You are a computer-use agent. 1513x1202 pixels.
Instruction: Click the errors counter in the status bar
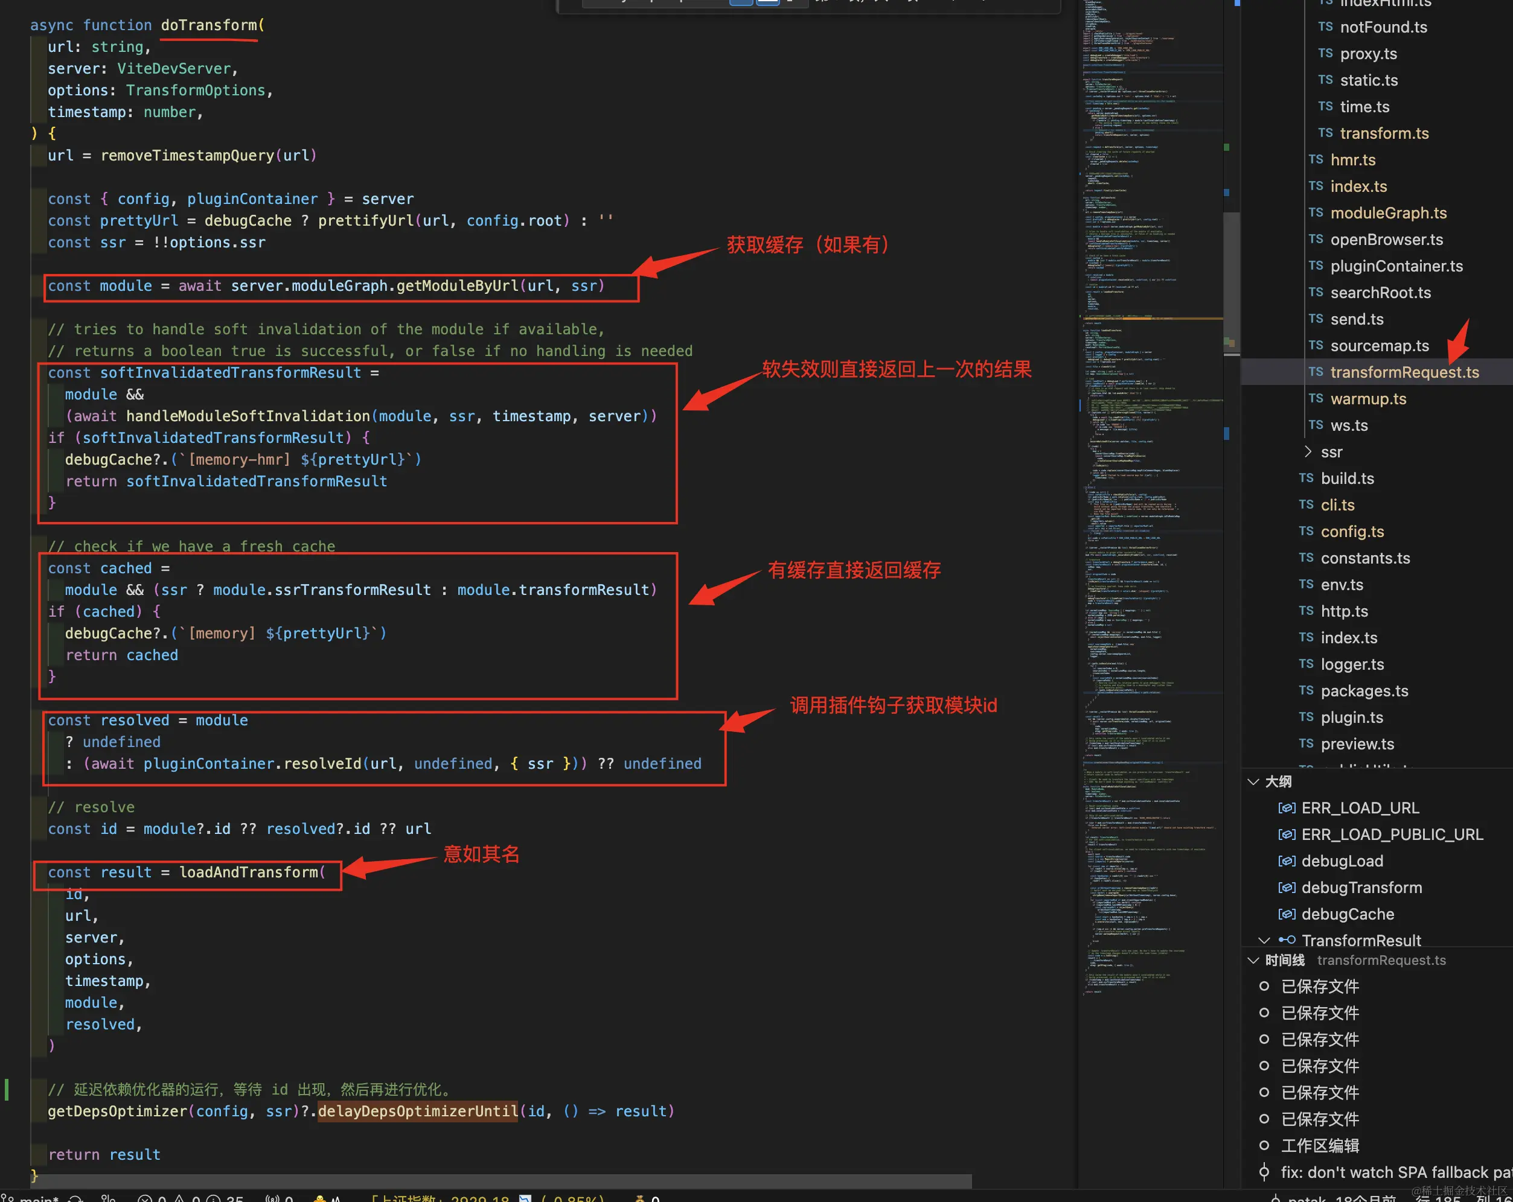(151, 1198)
